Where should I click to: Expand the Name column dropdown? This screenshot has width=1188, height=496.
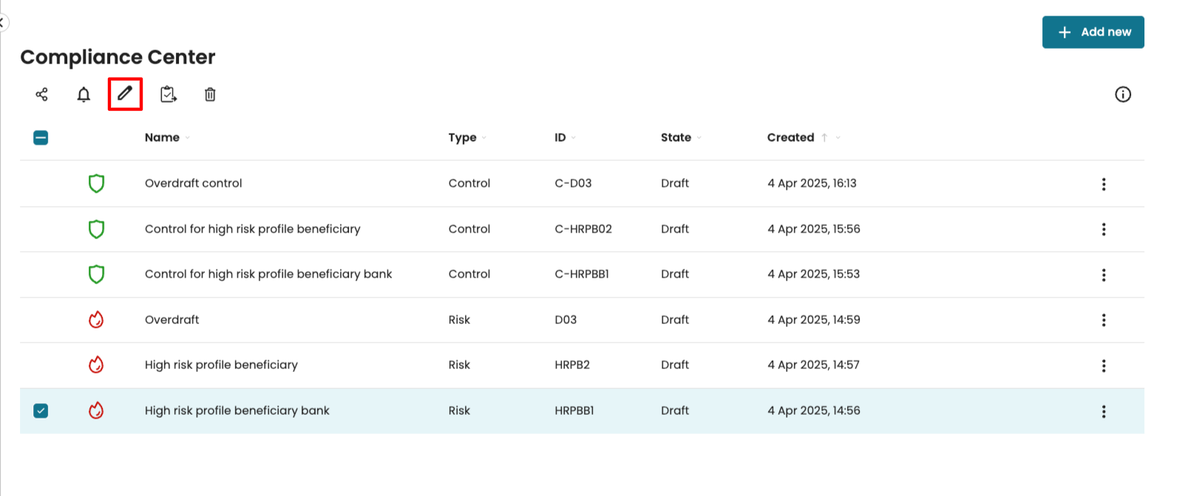(188, 138)
